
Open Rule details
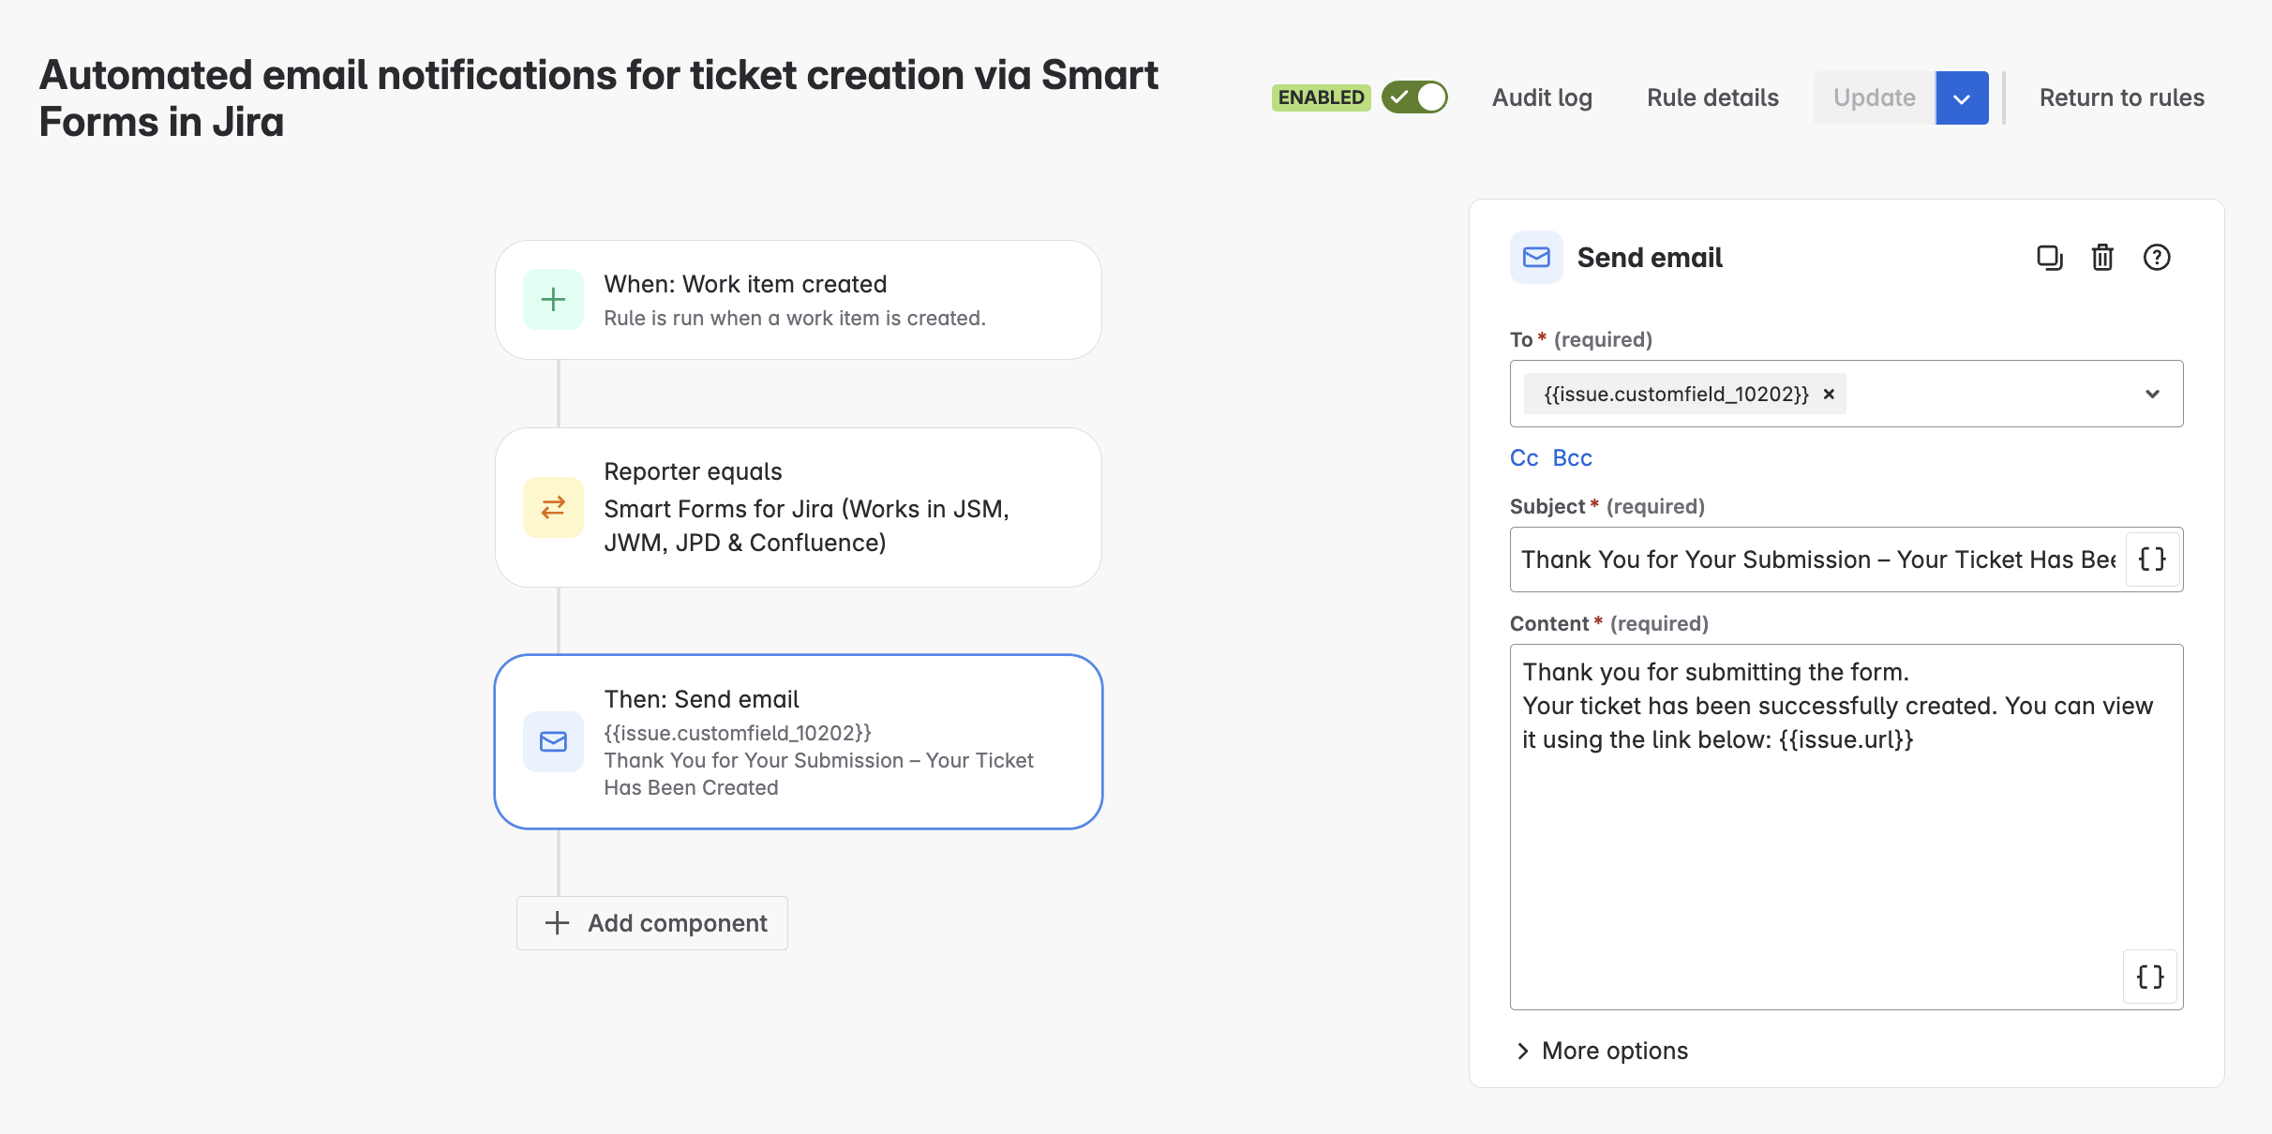[x=1712, y=97]
